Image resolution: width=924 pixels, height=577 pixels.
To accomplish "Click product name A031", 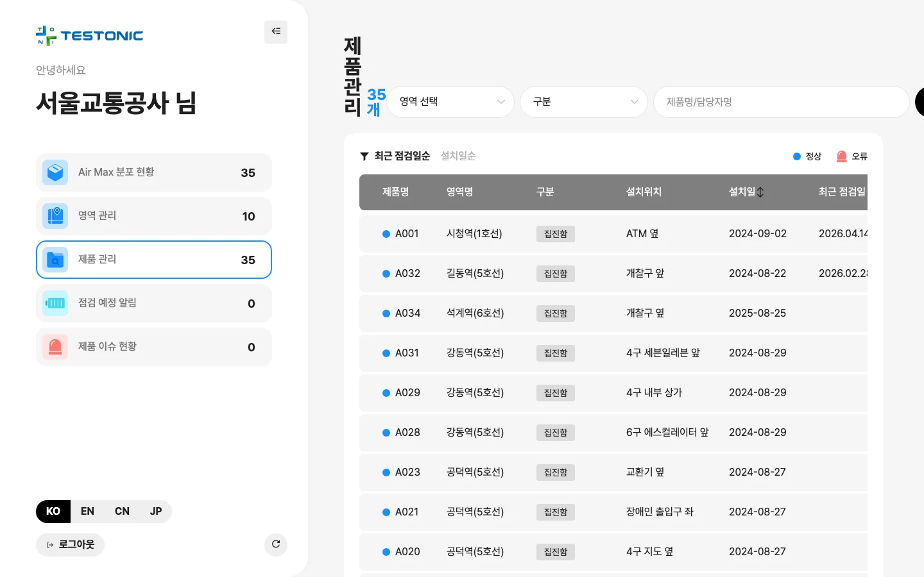I will [x=407, y=353].
